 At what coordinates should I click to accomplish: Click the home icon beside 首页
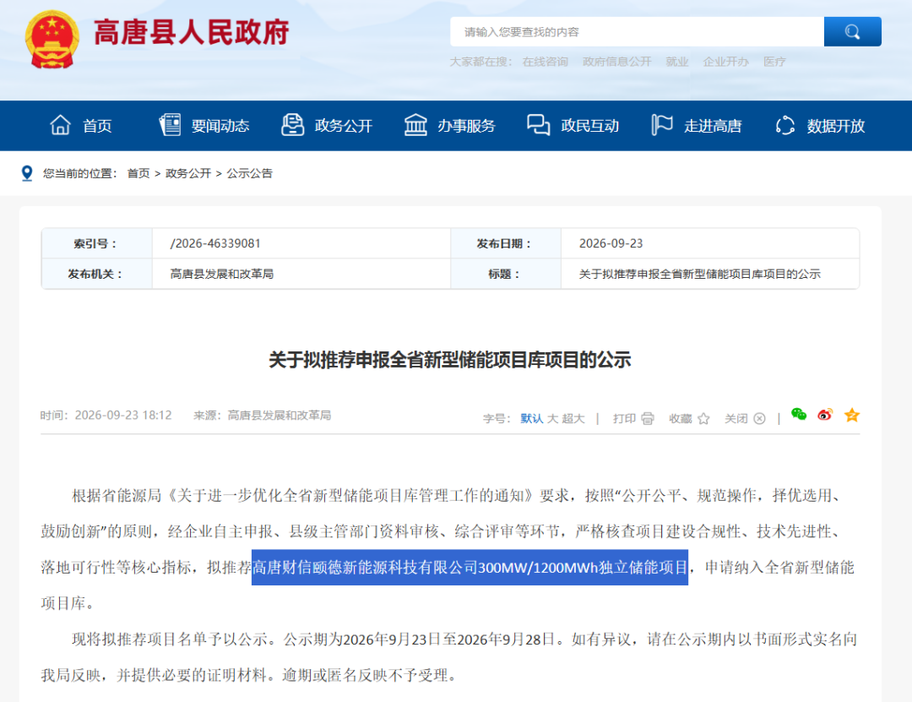coord(60,125)
